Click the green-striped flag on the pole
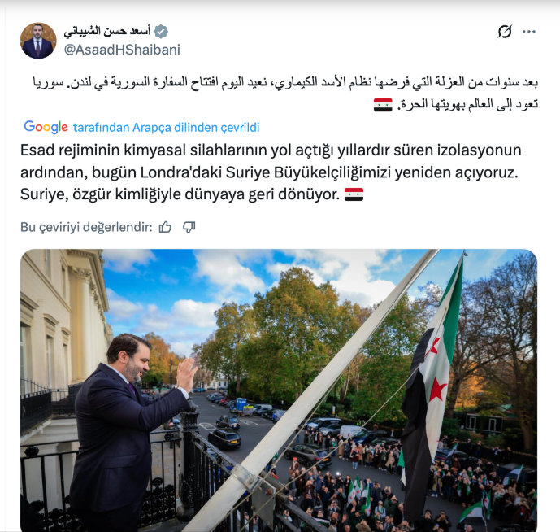Viewport: 560px width, 532px height. tap(432, 386)
